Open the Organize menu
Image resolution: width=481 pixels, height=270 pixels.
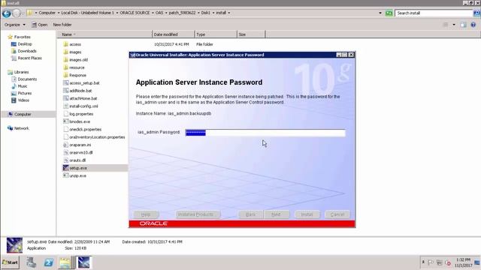(x=15, y=25)
